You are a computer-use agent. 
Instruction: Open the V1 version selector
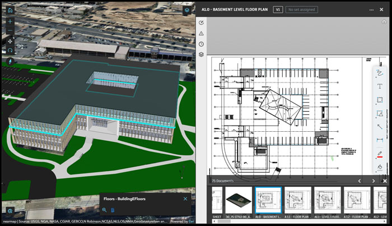tap(277, 10)
